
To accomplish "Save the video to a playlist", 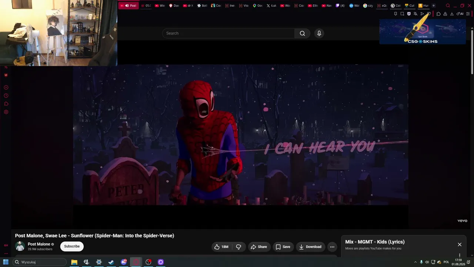I will [283, 247].
